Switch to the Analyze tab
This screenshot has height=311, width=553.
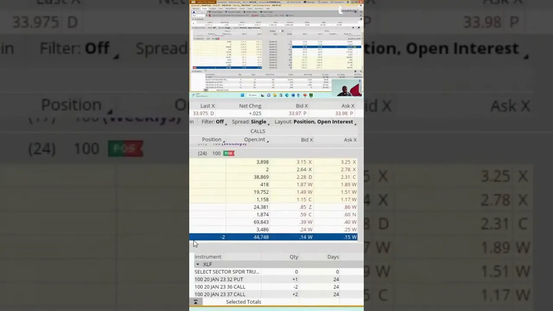coord(213,9)
